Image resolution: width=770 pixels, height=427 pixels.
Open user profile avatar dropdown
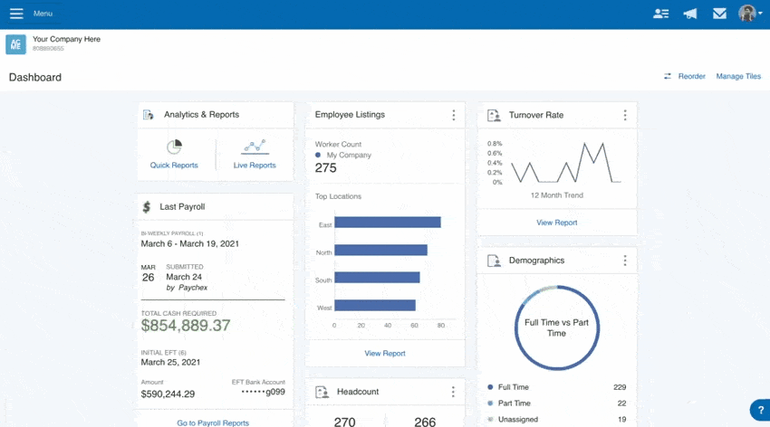point(749,14)
